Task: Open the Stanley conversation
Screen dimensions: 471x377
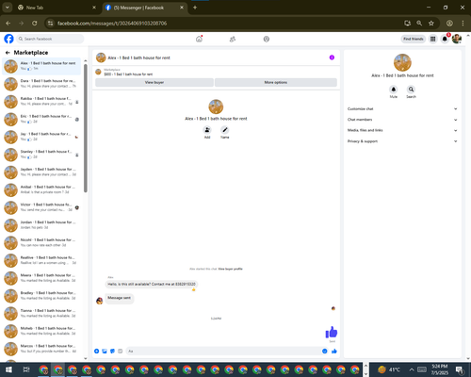Action: pos(41,155)
